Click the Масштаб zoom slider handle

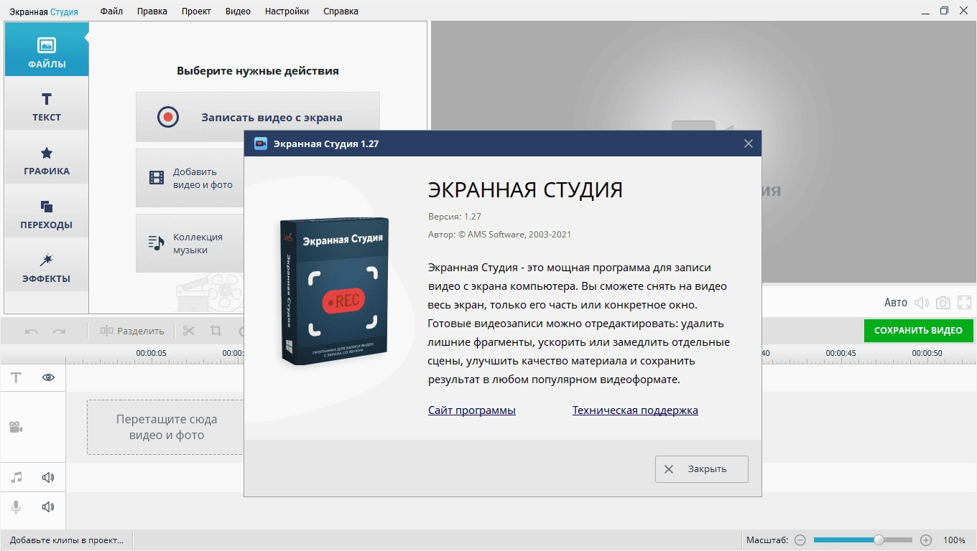[x=878, y=540]
